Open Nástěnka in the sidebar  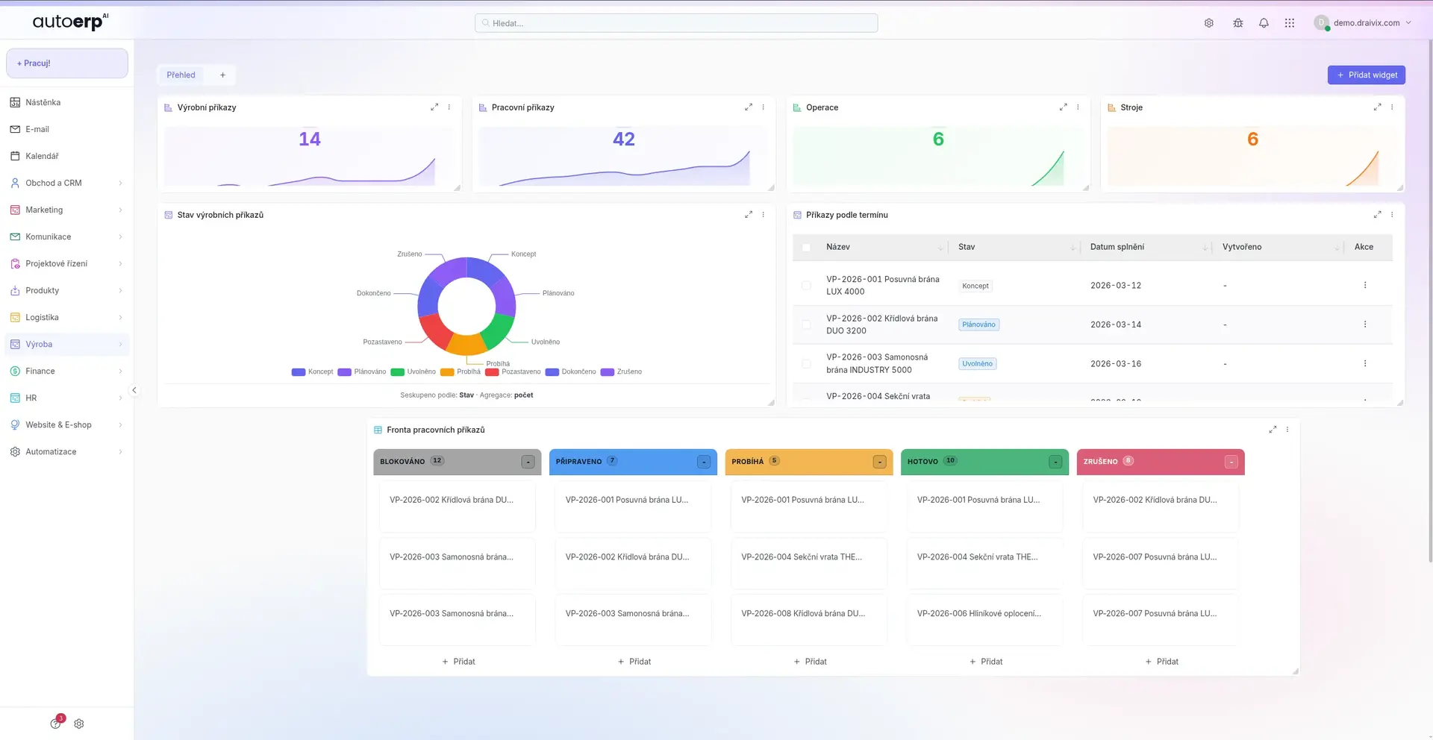pyautogui.click(x=43, y=102)
